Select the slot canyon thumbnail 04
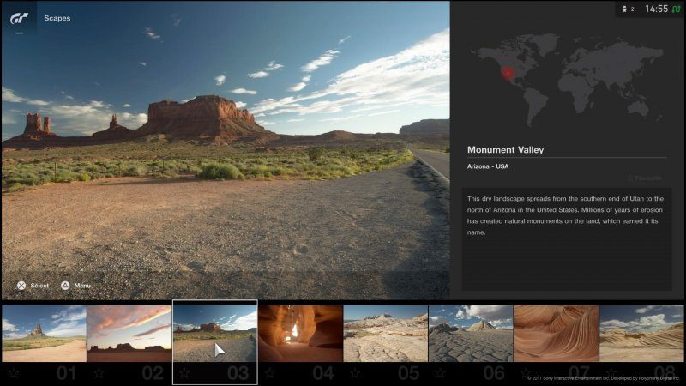 coord(300,334)
